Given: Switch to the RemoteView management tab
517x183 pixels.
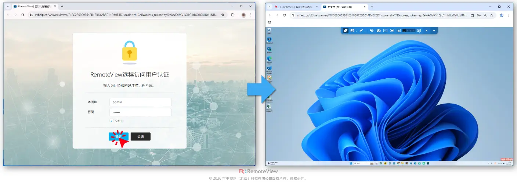Looking at the screenshot, I should (x=297, y=7).
